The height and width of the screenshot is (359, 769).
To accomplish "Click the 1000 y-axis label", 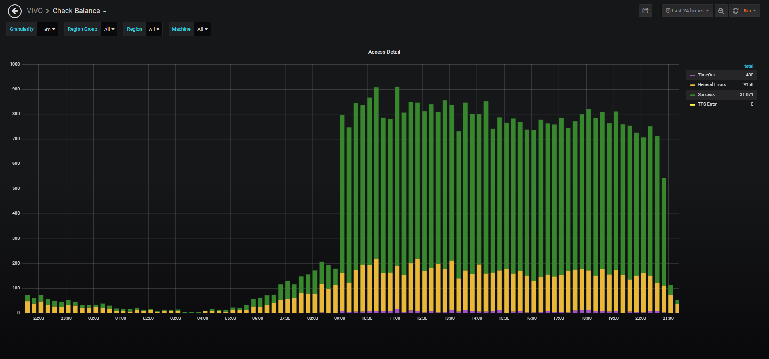I will 15,64.
